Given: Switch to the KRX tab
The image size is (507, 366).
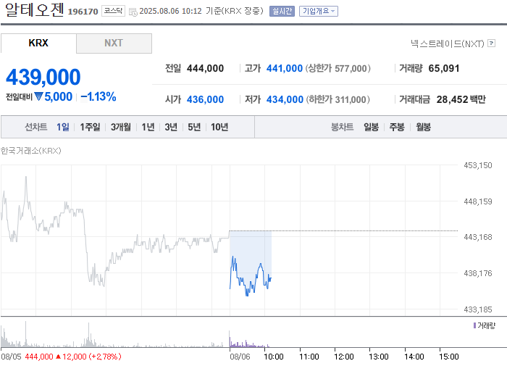Looking at the screenshot, I should pos(38,43).
